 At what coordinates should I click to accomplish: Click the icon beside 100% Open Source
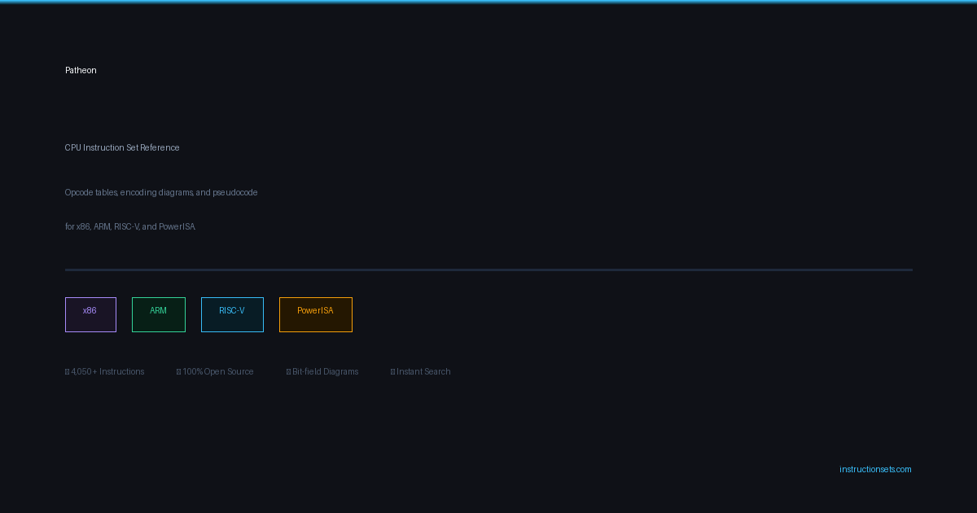coord(178,372)
